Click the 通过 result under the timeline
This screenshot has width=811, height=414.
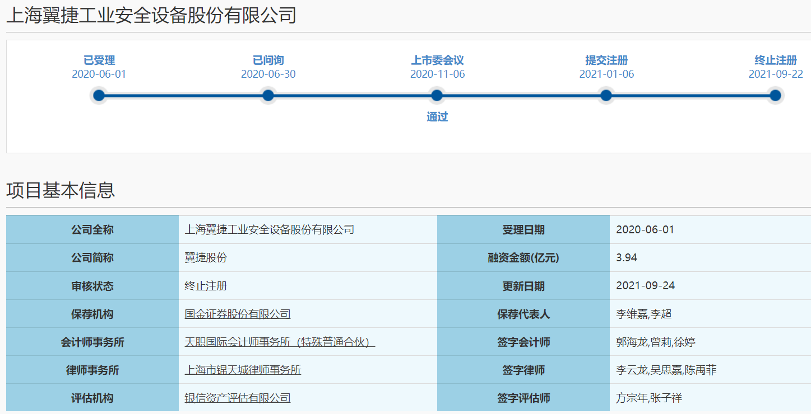(437, 117)
